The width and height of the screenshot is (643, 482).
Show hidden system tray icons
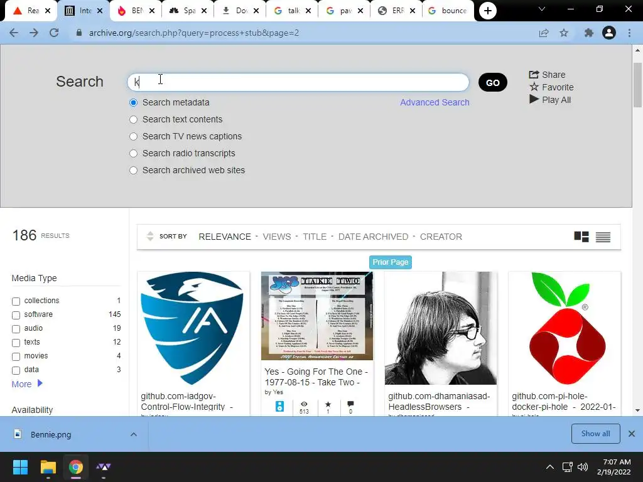550,467
